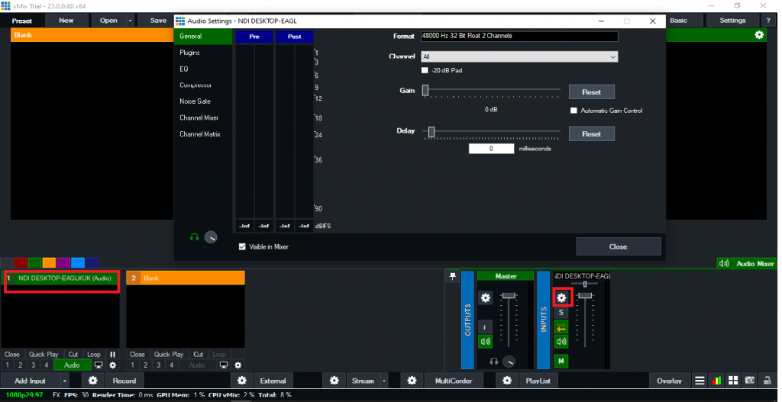This screenshot has width=782, height=402.
Task: Click the Add Input button
Action: tap(31, 381)
